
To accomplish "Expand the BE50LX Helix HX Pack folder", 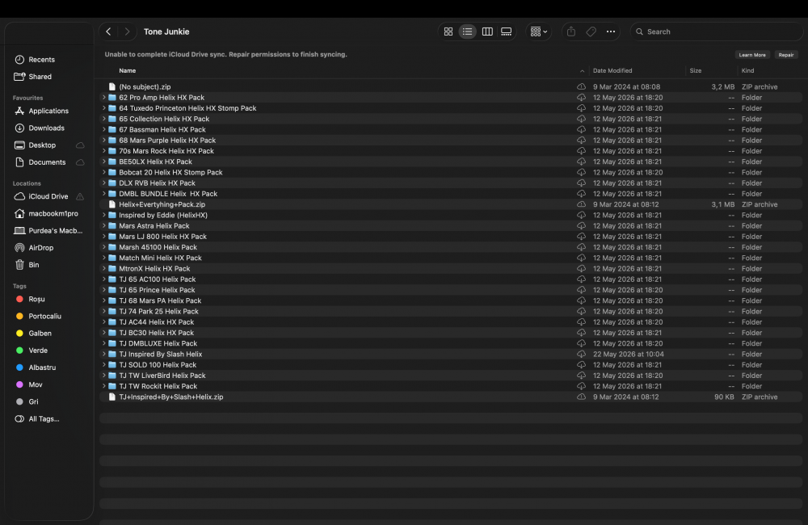I will [x=103, y=162].
